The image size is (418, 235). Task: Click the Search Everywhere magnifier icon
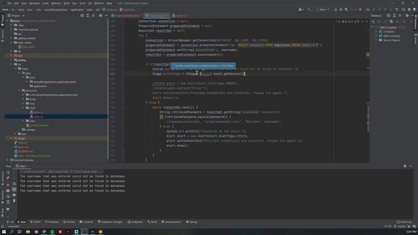pos(404,9)
